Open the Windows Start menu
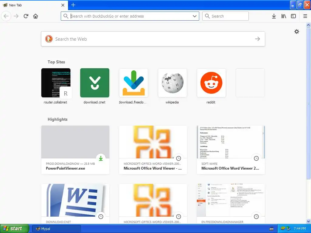Image resolution: width=311 pixels, height=233 pixels. 15,229
